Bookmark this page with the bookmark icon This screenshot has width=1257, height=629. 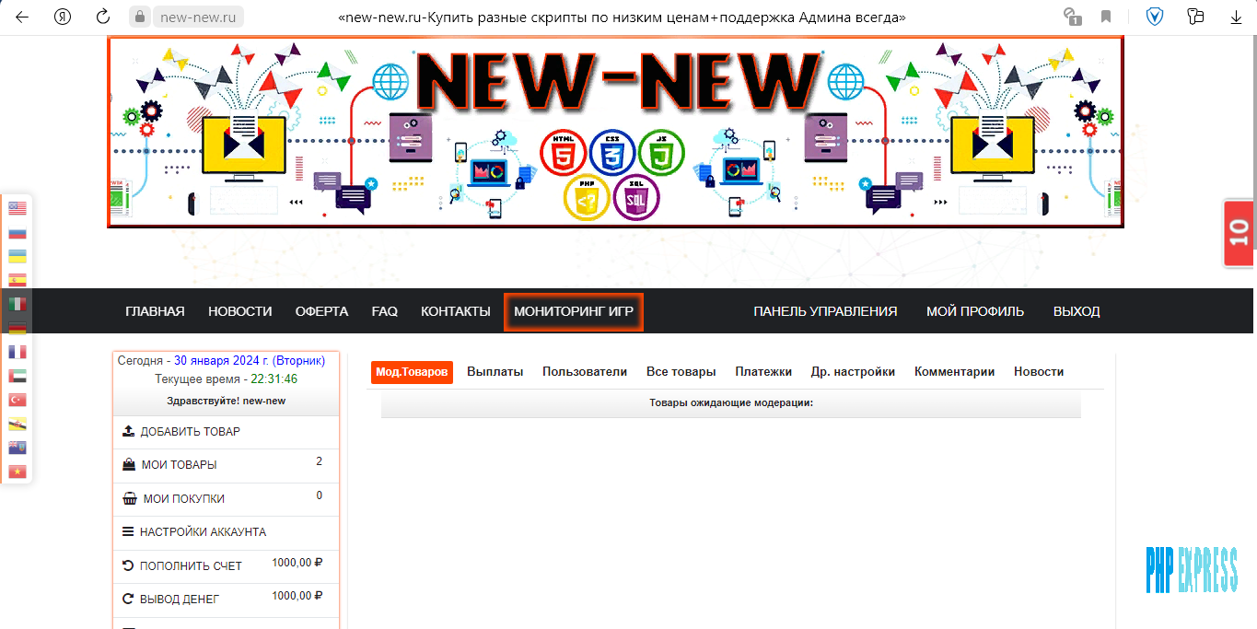1105,17
